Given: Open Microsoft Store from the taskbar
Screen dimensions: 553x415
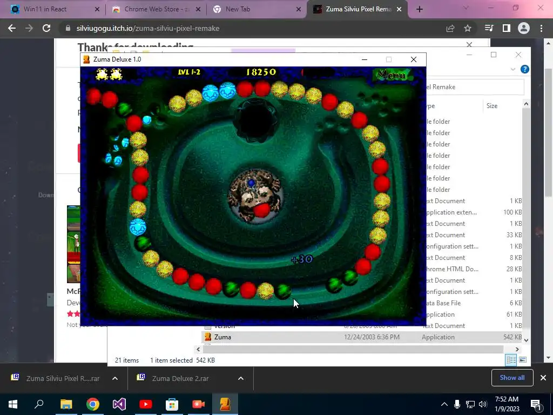Looking at the screenshot, I should 172,404.
